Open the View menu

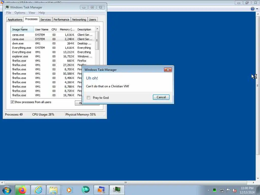coord(32,13)
